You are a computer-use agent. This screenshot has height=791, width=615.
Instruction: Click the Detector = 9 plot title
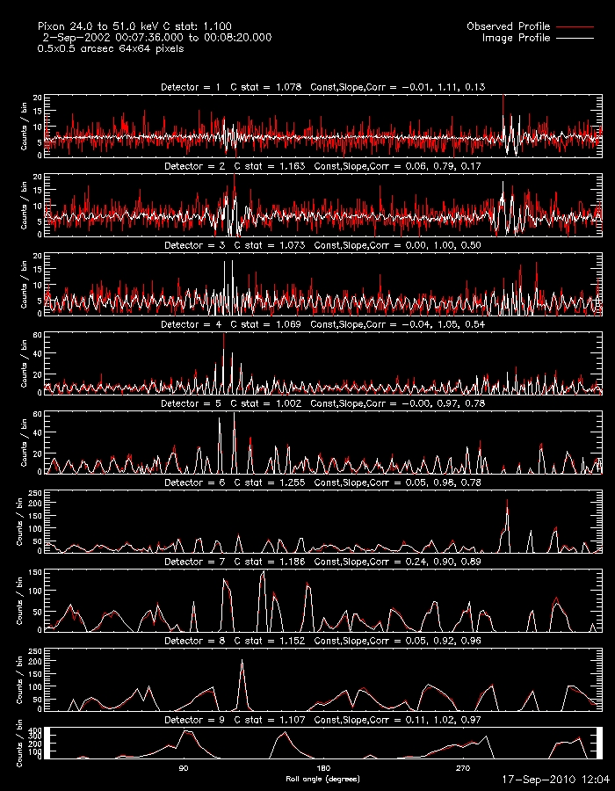coord(322,720)
